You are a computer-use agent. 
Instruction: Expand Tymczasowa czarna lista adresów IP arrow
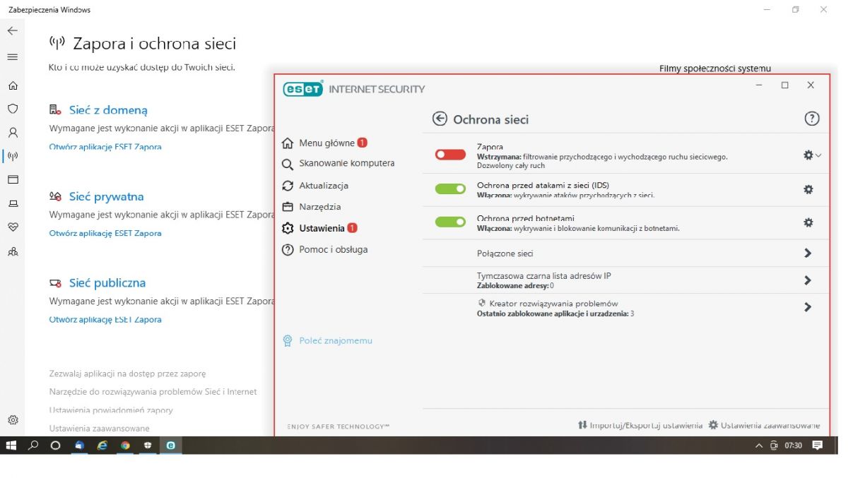808,280
